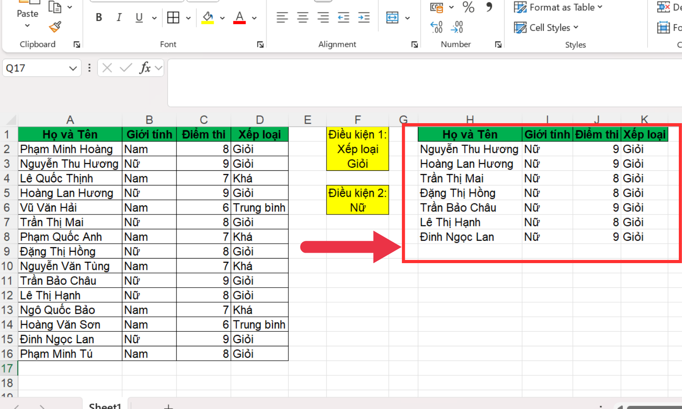Click Giới tính header in column B
The image size is (682, 409).
(149, 135)
